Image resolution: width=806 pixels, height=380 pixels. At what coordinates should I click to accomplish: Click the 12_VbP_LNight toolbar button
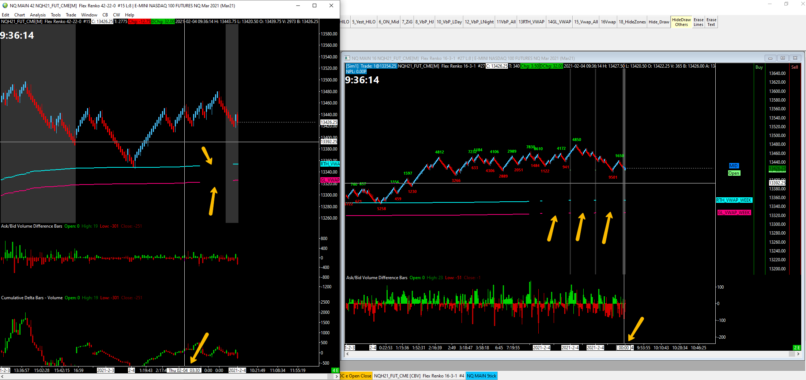click(479, 22)
